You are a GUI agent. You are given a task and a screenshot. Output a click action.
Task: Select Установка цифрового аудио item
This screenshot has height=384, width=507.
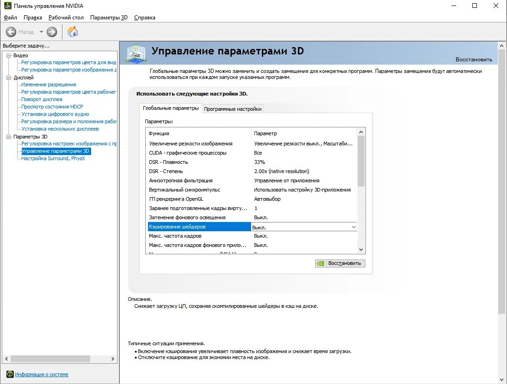(55, 114)
